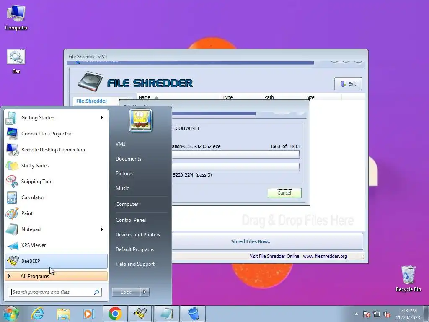The width and height of the screenshot is (429, 322).
Task: Open XPS Viewer from Start menu
Action: 56,245
